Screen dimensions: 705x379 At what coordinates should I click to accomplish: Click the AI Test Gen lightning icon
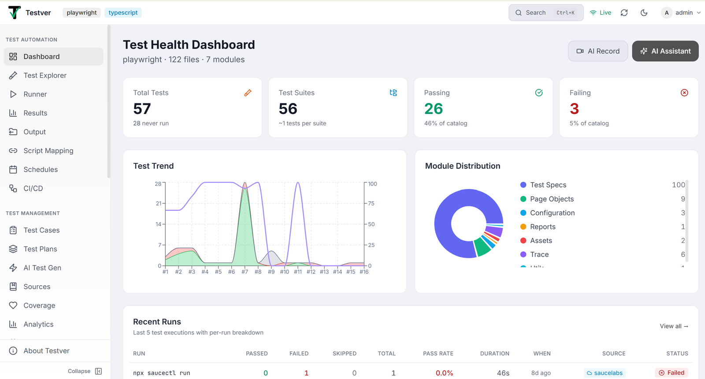pyautogui.click(x=13, y=268)
